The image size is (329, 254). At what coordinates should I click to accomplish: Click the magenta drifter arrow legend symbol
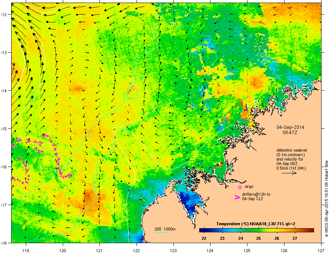click(x=237, y=197)
